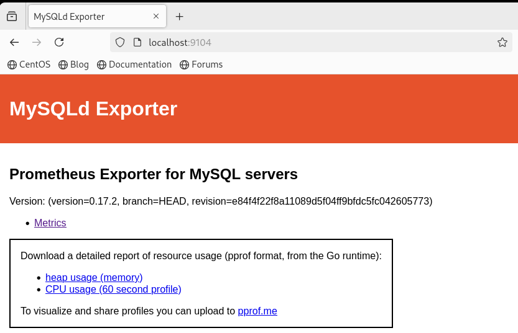Click the MySQLd Exporter page heading
Screen dimensions: 518x333
(x=93, y=109)
